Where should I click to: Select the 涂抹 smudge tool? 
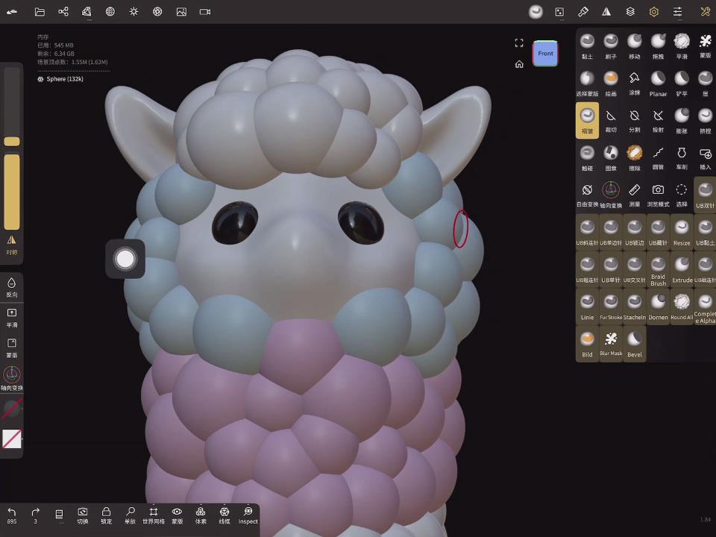[x=635, y=84]
